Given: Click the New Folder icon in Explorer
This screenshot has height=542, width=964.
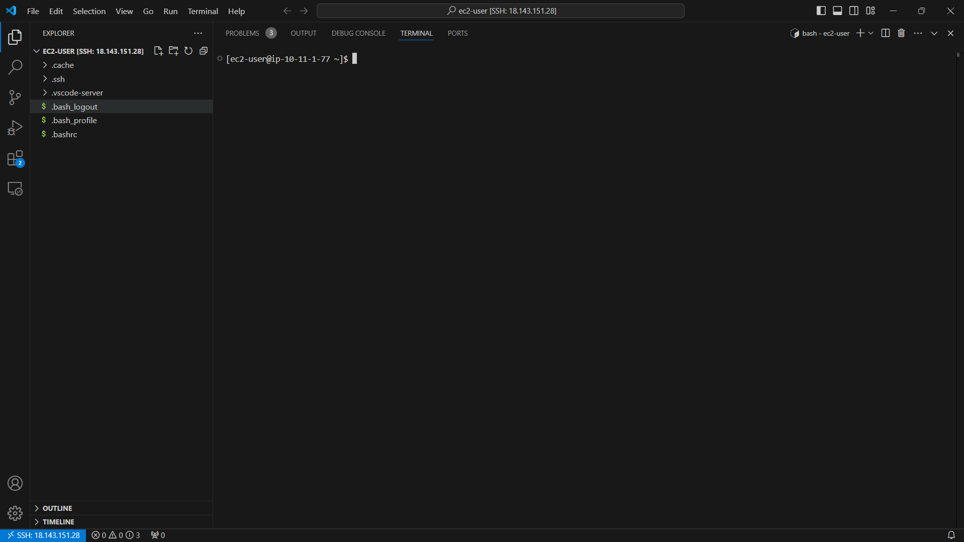Looking at the screenshot, I should click(x=173, y=51).
